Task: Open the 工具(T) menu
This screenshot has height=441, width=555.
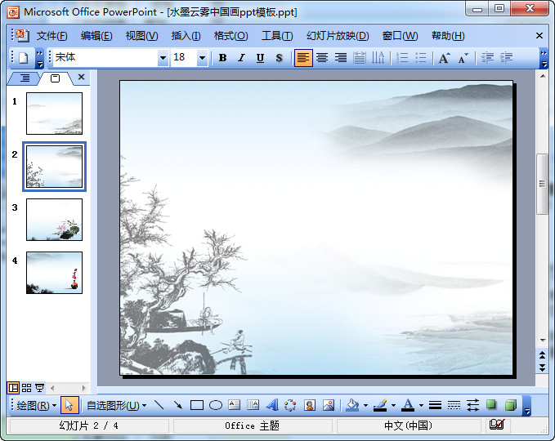Action: (x=277, y=36)
